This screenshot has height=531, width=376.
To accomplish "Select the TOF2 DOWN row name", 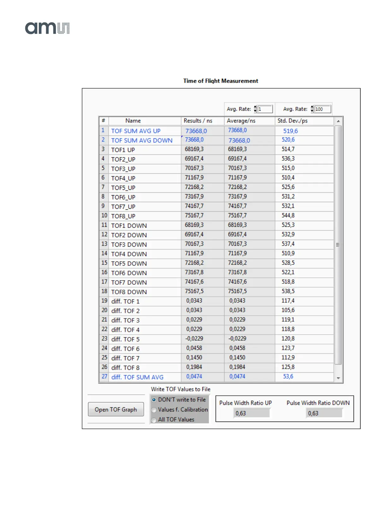I will [129, 235].
